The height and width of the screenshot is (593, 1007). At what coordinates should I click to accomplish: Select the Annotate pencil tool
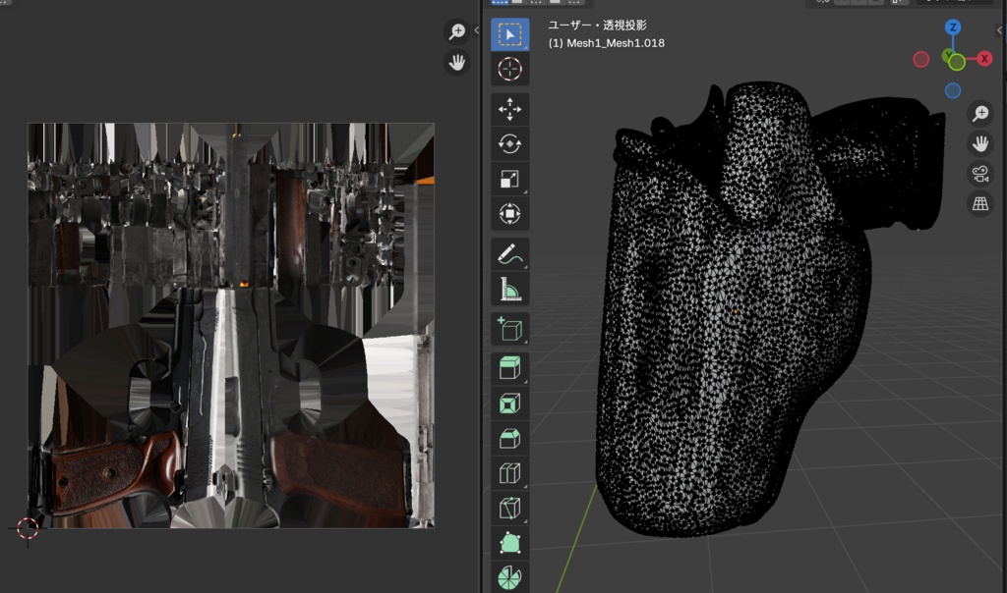click(x=510, y=254)
